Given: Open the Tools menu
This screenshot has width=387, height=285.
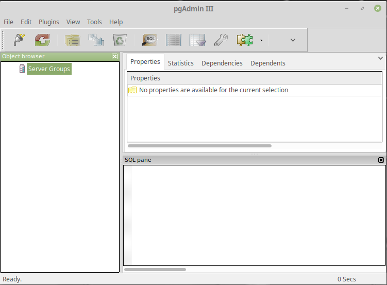Looking at the screenshot, I should pos(94,22).
